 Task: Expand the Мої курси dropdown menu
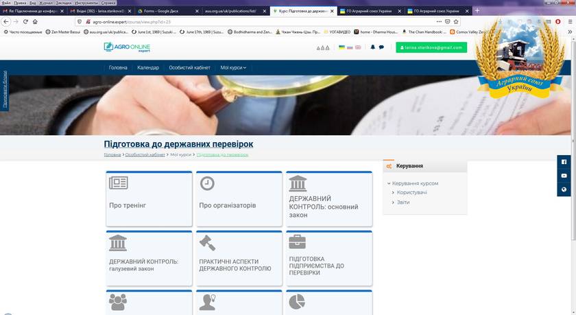point(233,68)
